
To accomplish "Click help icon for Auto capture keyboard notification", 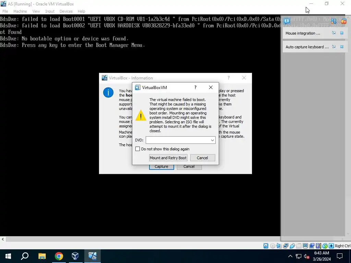I will [x=334, y=47].
